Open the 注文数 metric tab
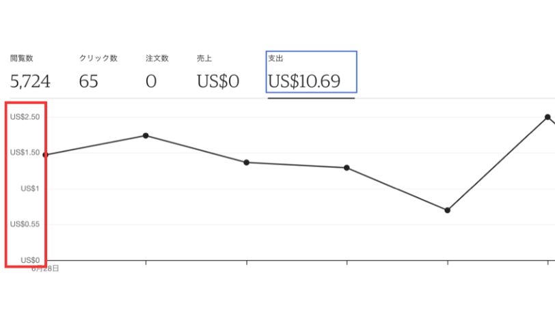Viewport: 555px width, 312px height. [x=157, y=72]
